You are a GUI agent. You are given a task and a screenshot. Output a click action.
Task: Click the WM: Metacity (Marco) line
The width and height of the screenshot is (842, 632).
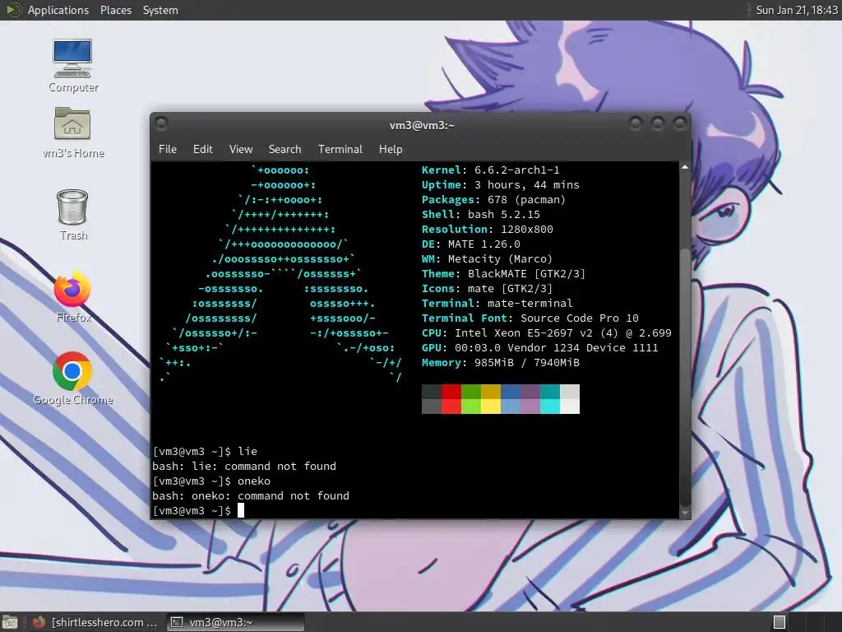(487, 259)
